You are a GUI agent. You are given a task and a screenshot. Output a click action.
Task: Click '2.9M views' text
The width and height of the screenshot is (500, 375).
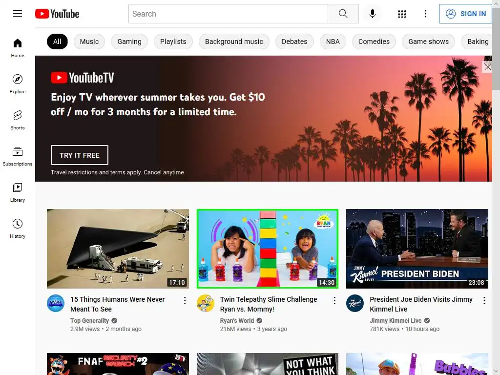coord(85,329)
